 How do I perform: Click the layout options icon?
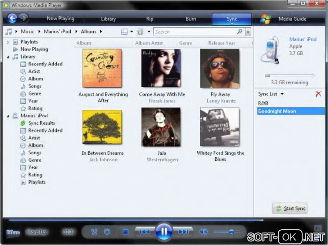point(124,32)
